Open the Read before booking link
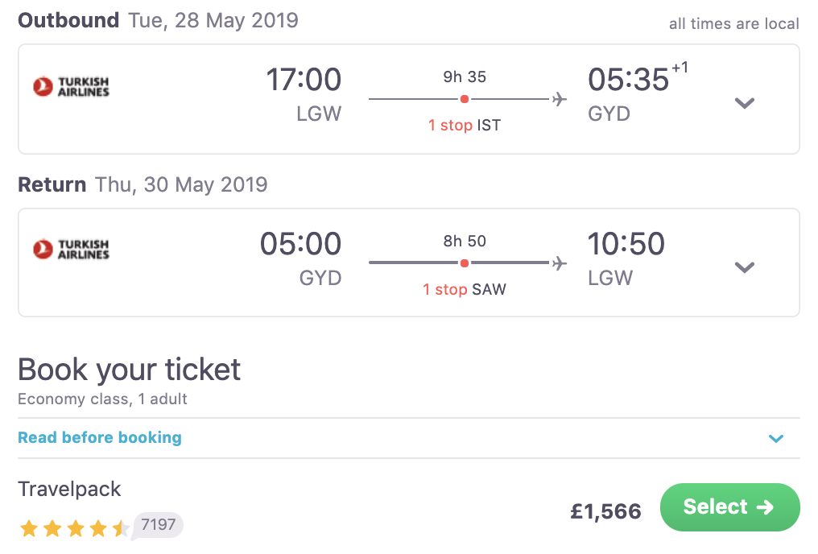This screenshot has width=818, height=554. (100, 438)
